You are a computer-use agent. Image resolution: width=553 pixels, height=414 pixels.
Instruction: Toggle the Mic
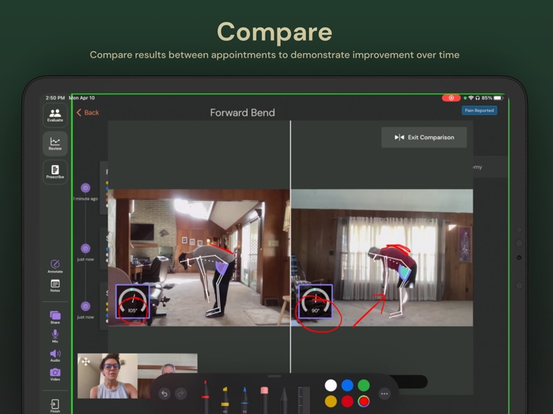point(55,336)
